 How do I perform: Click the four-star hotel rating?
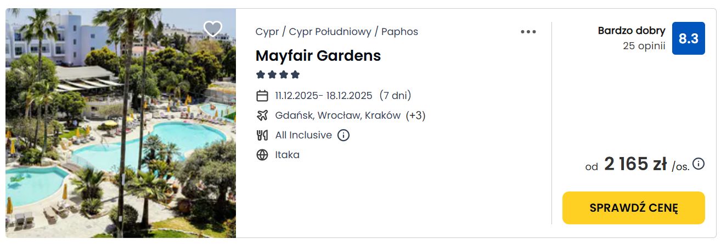[x=278, y=74]
